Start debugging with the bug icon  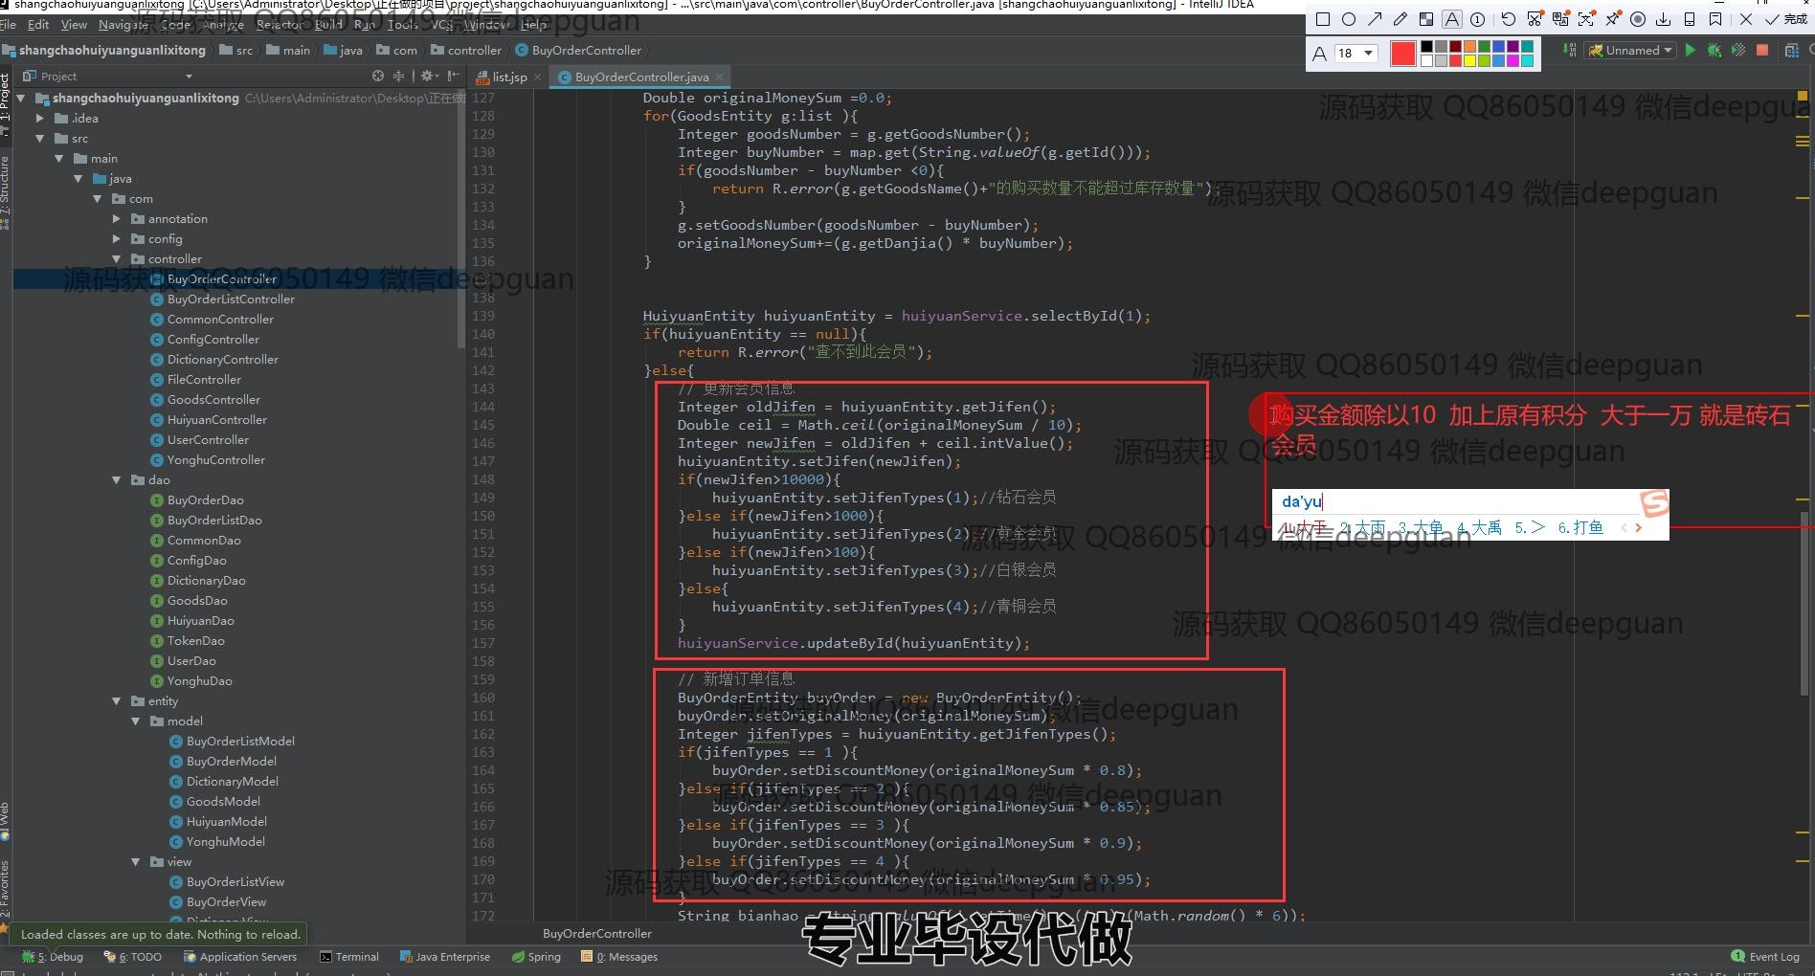coord(1714,51)
